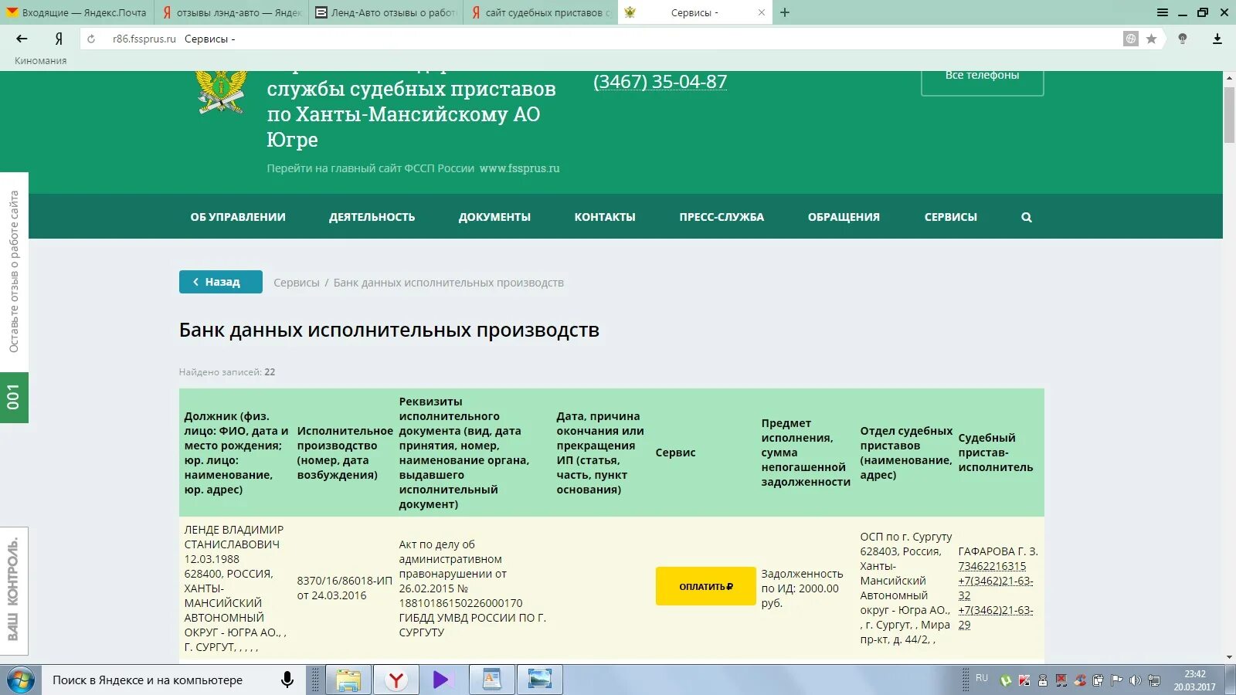Click the page security globe icon
This screenshot has width=1236, height=695.
[1130, 39]
